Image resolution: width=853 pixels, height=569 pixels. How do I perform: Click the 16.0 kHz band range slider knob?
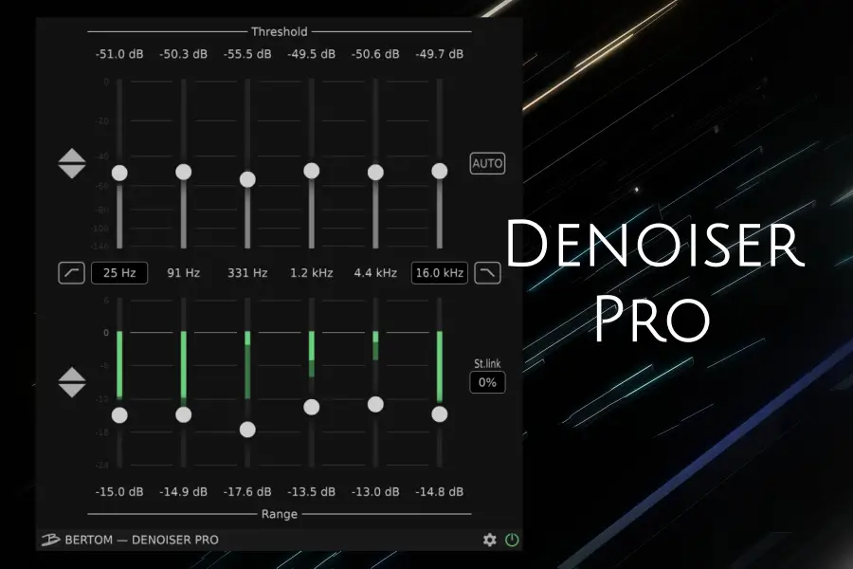(x=440, y=414)
